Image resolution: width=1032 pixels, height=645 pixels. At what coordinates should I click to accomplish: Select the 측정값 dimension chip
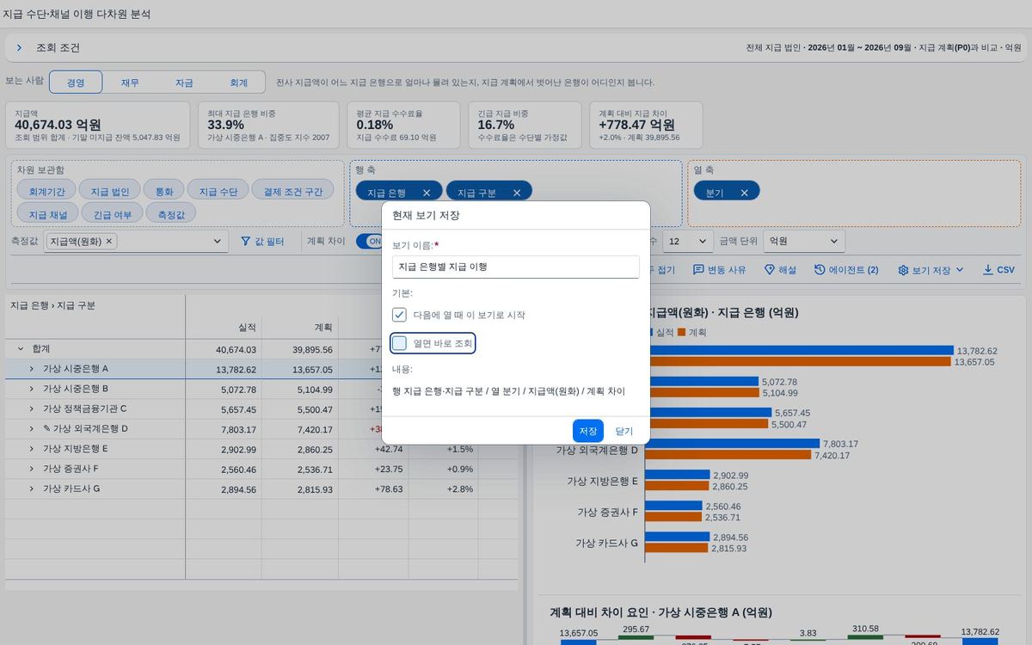pos(171,213)
